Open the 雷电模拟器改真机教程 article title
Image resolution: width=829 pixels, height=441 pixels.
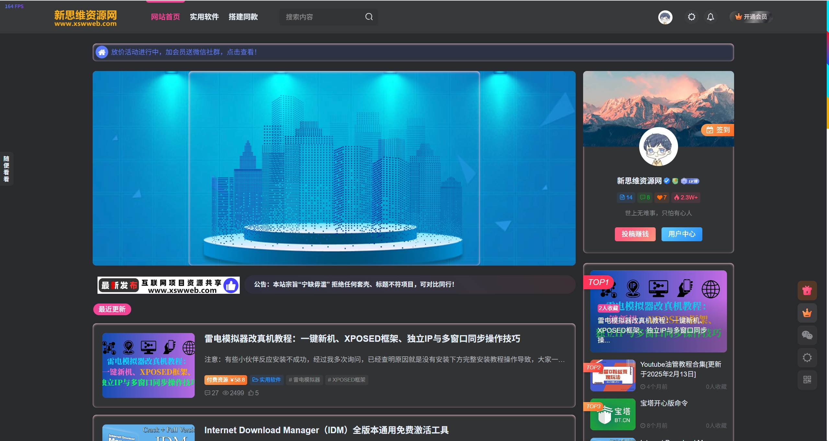(x=362, y=339)
